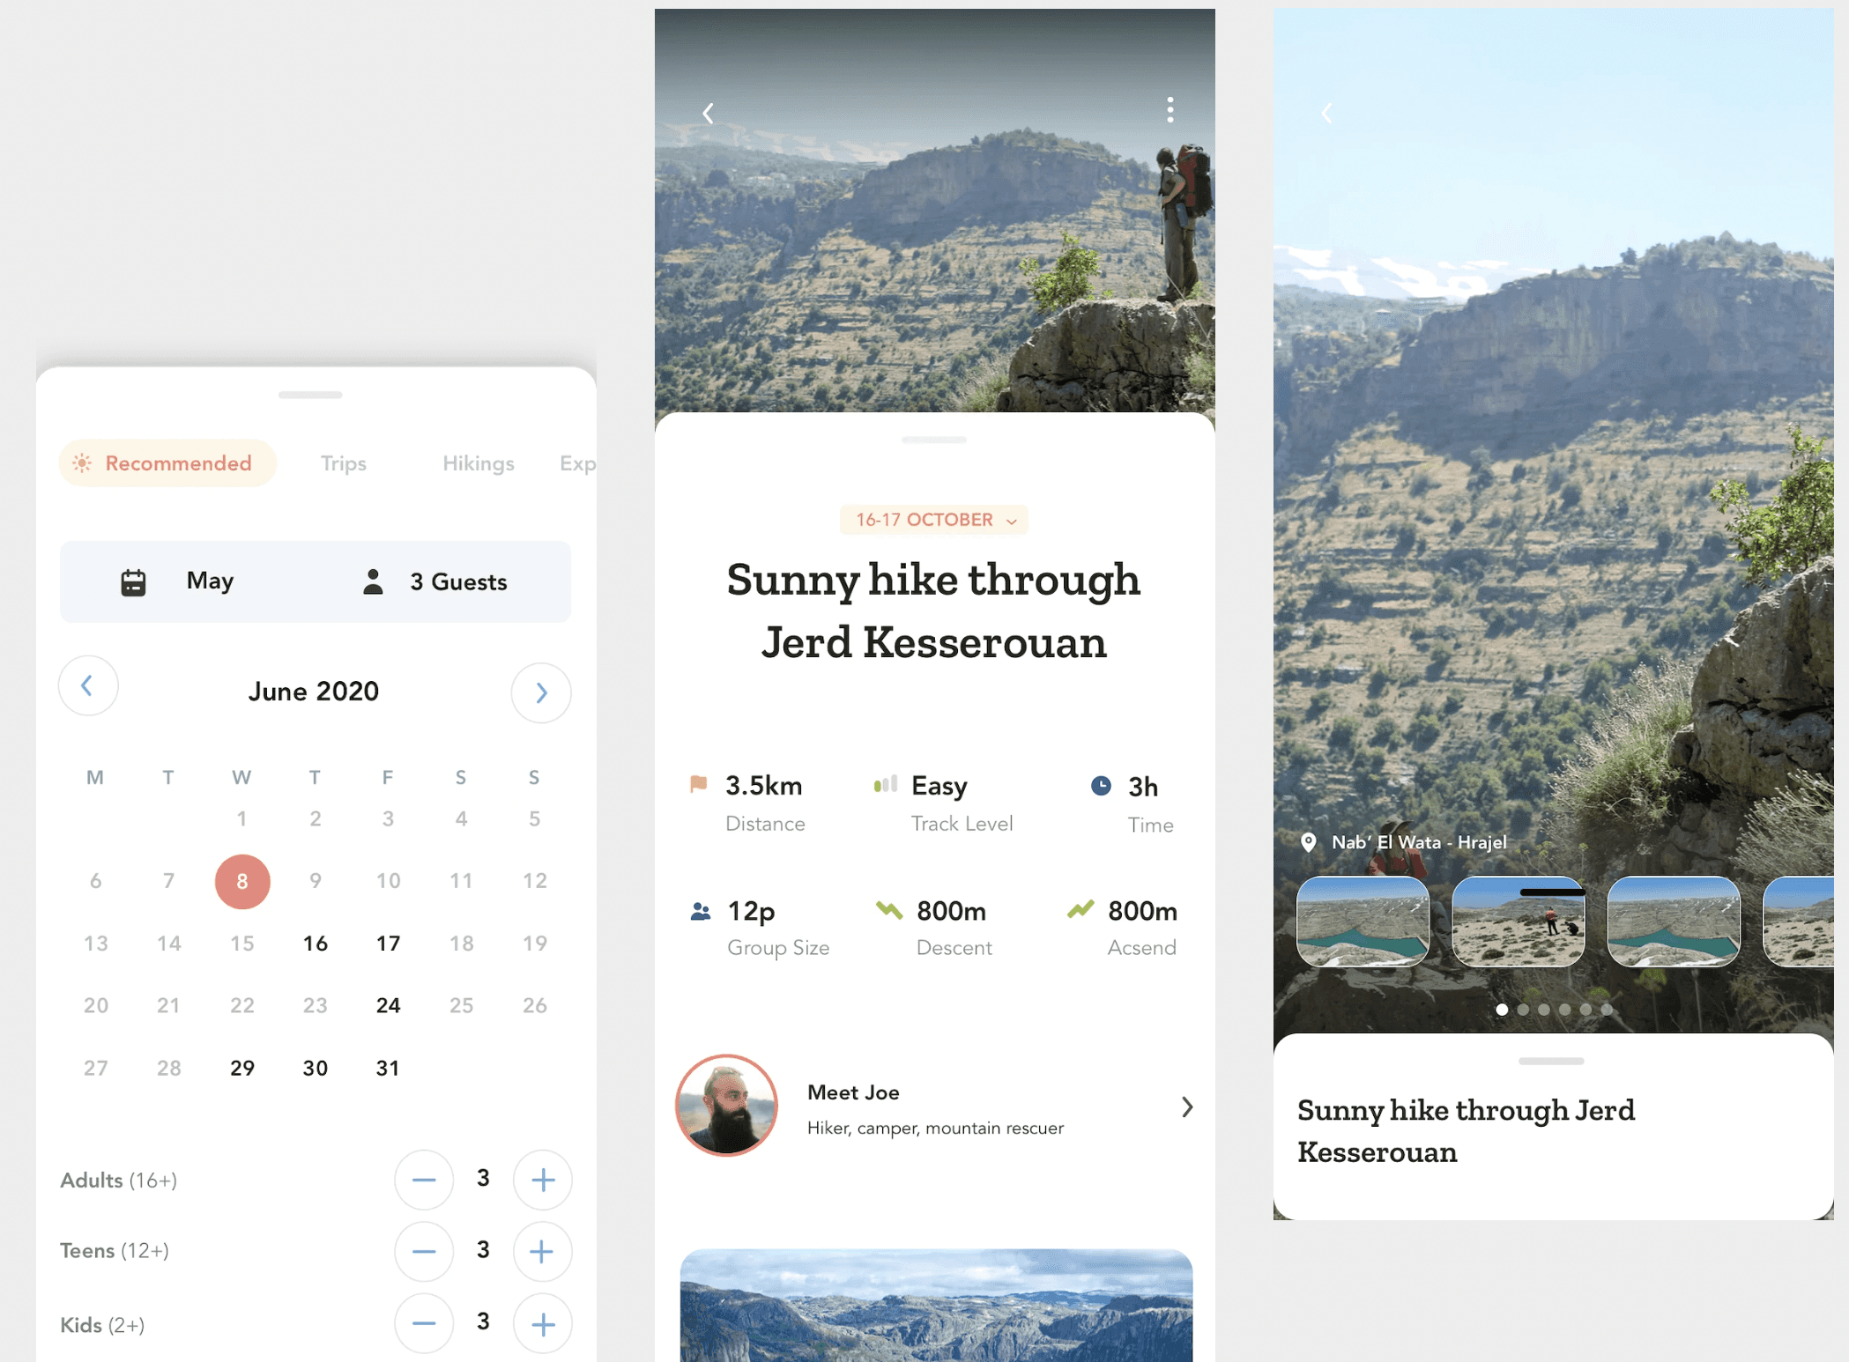The width and height of the screenshot is (1849, 1362).
Task: Open Meet Joe profile via chevron
Action: point(1187,1107)
